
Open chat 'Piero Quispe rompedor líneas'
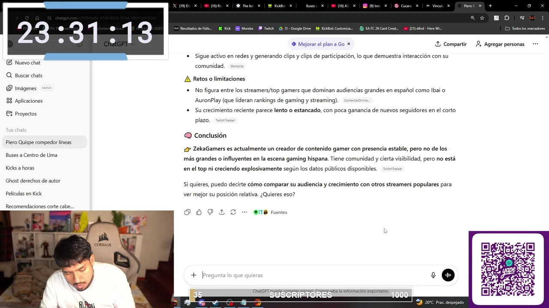pyautogui.click(x=45, y=142)
